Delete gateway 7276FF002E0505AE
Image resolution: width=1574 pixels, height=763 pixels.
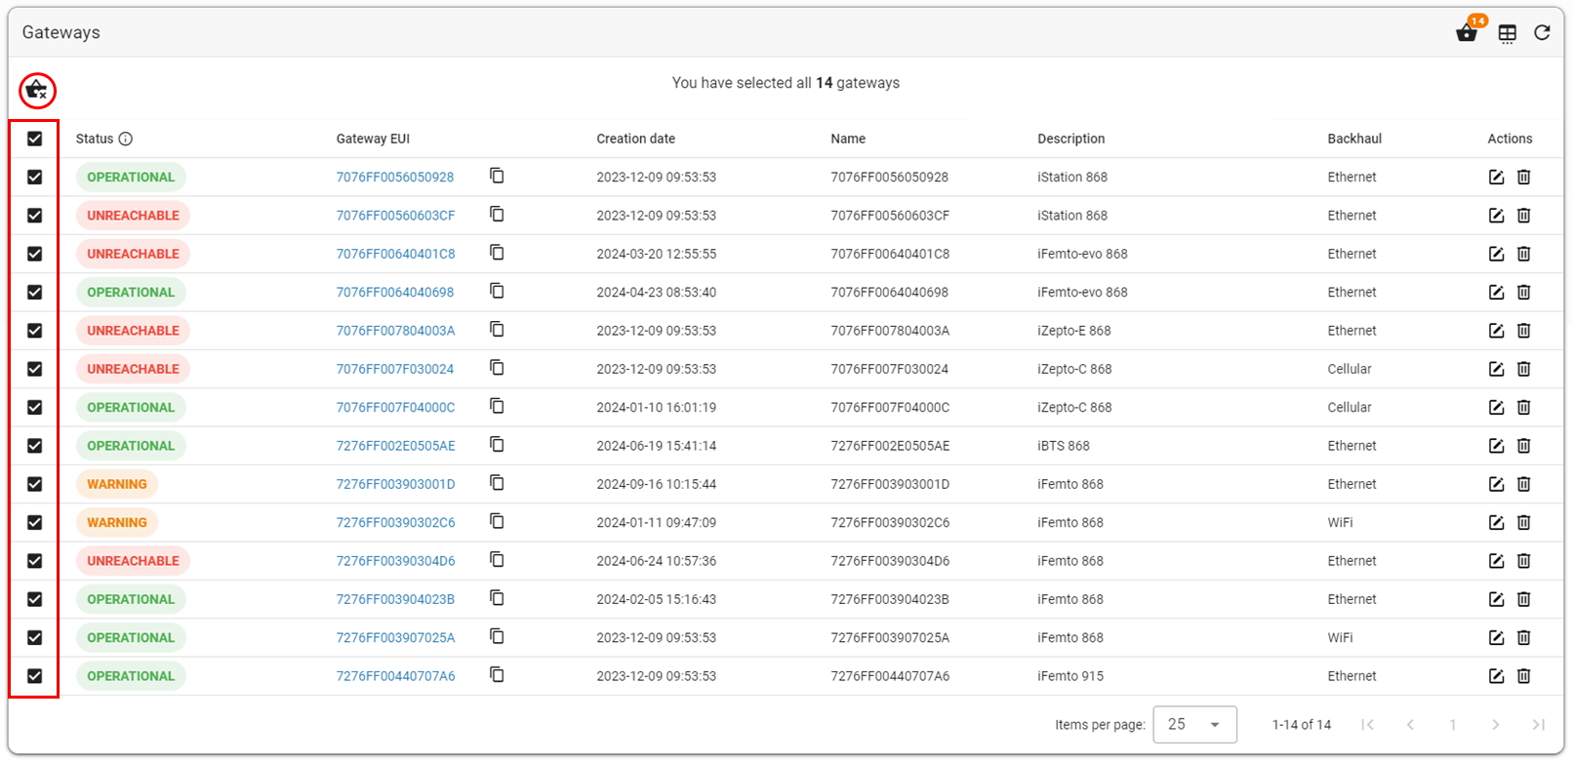[x=1523, y=446]
